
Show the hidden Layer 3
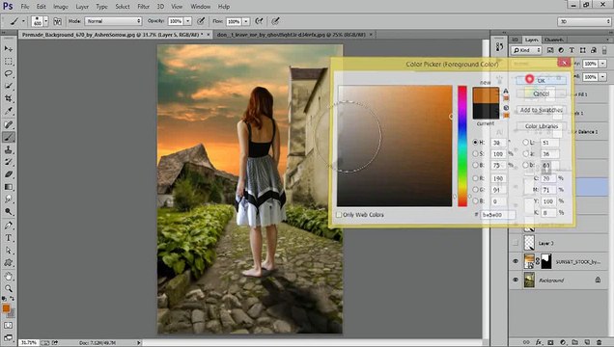point(516,243)
